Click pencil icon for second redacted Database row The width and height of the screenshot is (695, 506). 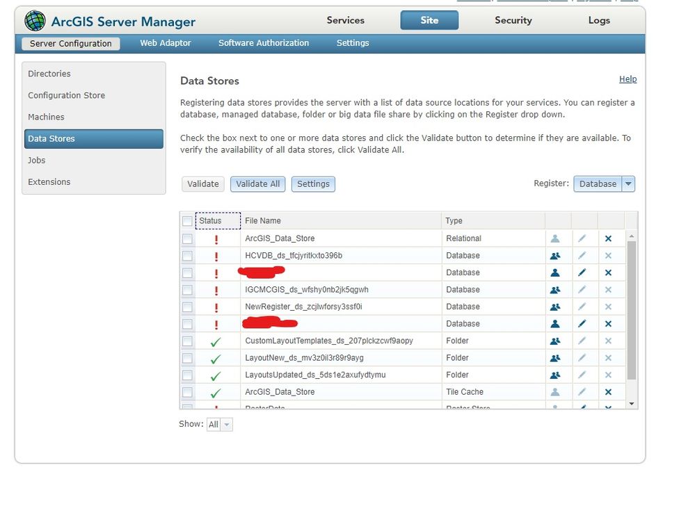click(x=582, y=324)
